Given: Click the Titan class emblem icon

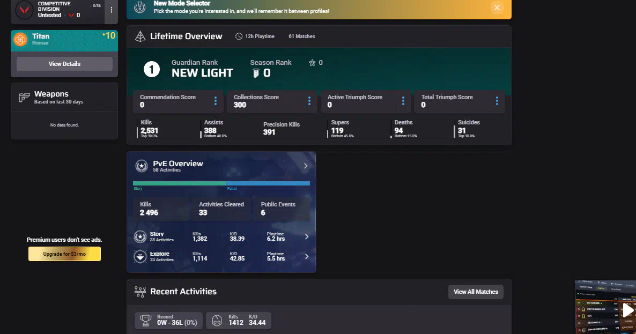Looking at the screenshot, I should click(x=20, y=40).
